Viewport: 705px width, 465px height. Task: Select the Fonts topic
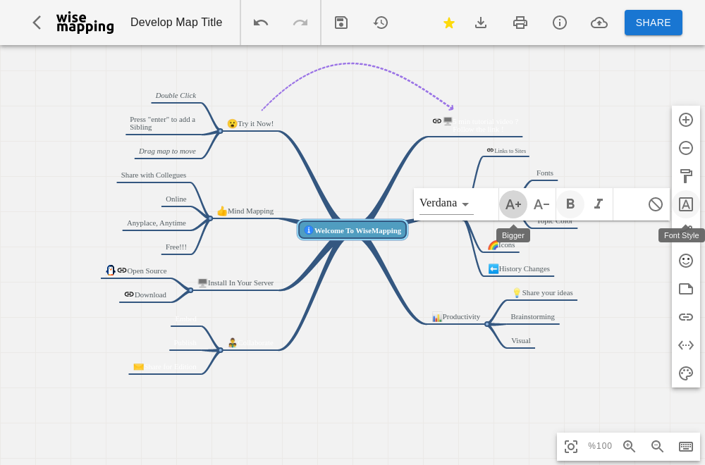[544, 173]
